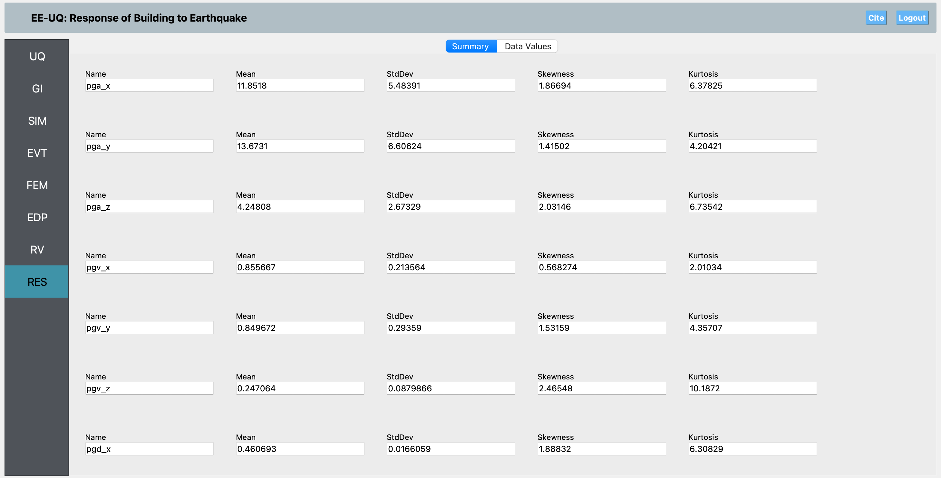The image size is (941, 478).
Task: Open the EDP sidebar section
Action: (x=37, y=217)
